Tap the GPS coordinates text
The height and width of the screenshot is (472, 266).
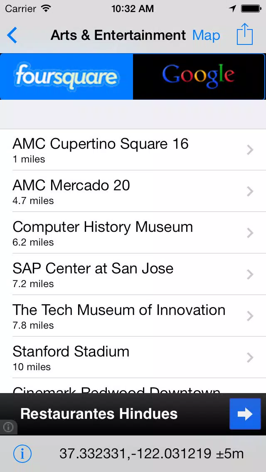pos(151,454)
